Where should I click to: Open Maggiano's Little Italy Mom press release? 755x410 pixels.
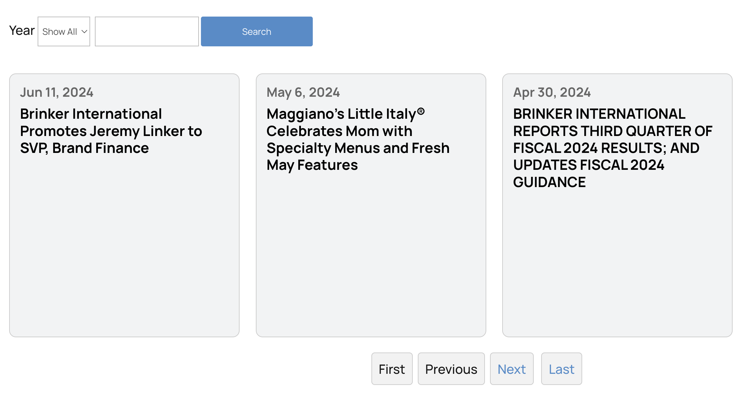click(358, 139)
